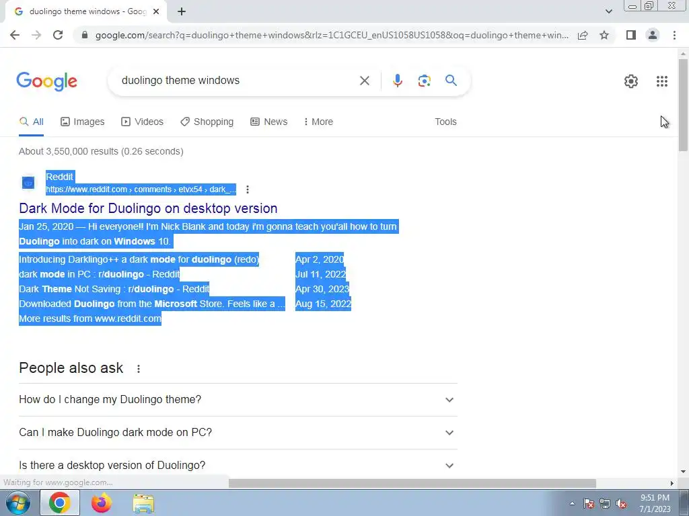Open the Action Center flag icon
The height and width of the screenshot is (516, 689).
[x=589, y=503]
